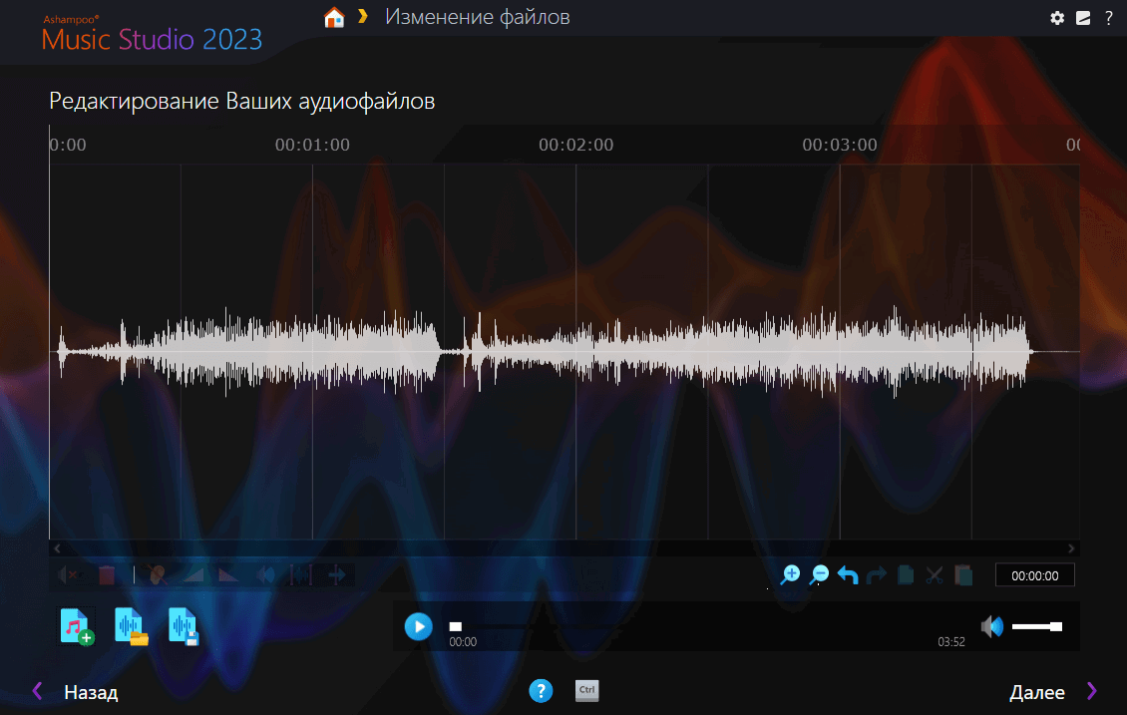The image size is (1127, 715).
Task: Open settings via the gear icon
Action: 1057,18
